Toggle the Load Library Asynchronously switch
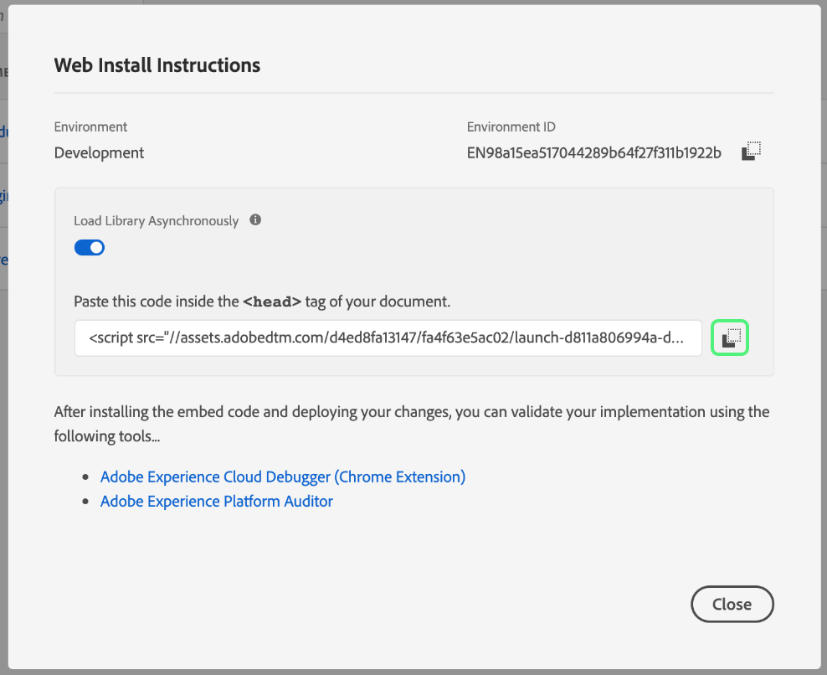827x675 pixels. (90, 247)
